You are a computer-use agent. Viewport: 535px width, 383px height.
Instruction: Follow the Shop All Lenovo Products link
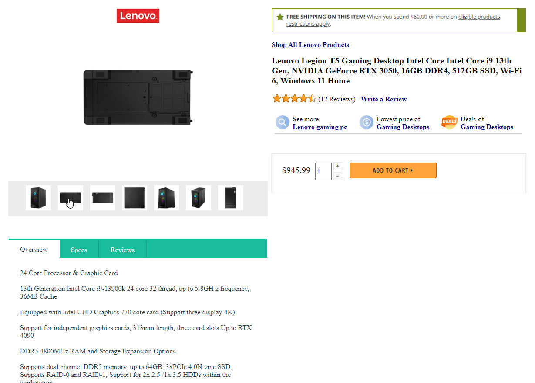click(x=310, y=45)
